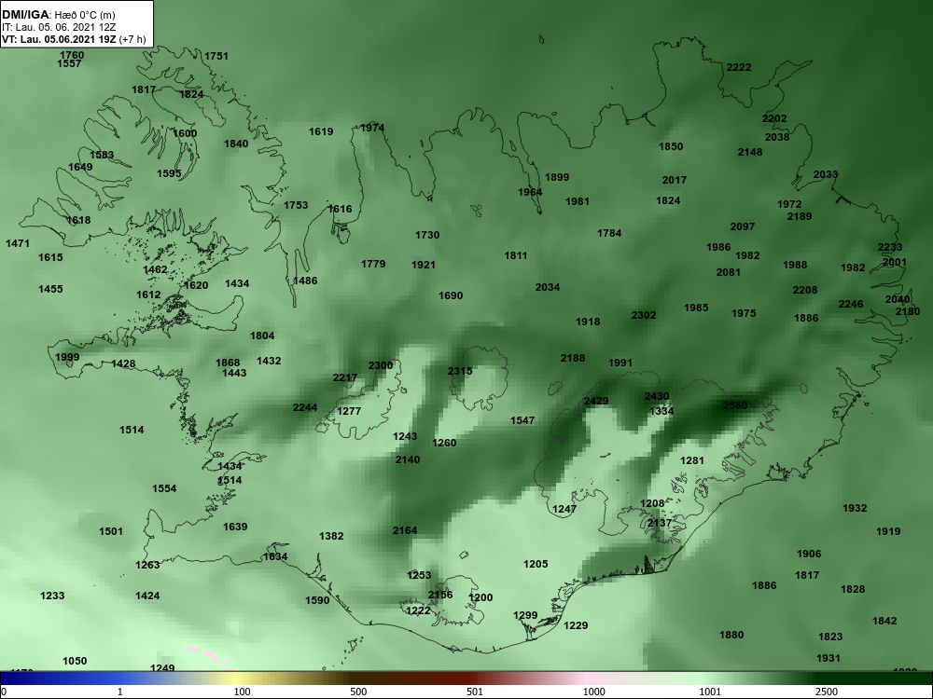
Task: Click the 2180 value label
Action: [908, 312]
